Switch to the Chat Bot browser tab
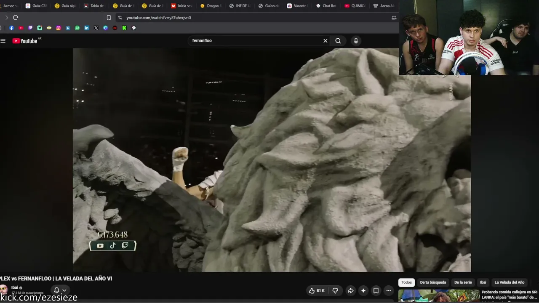This screenshot has width=539, height=303. click(x=326, y=6)
